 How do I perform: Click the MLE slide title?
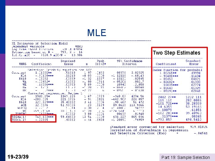point(97,33)
